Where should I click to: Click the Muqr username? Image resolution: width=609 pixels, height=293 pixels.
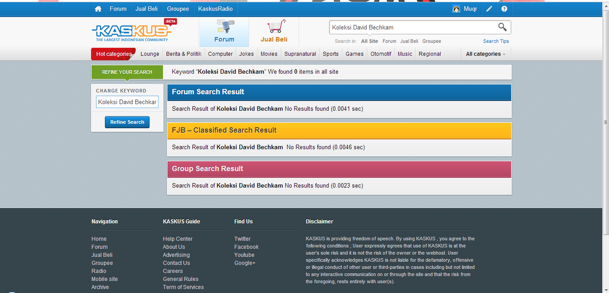[x=470, y=9]
